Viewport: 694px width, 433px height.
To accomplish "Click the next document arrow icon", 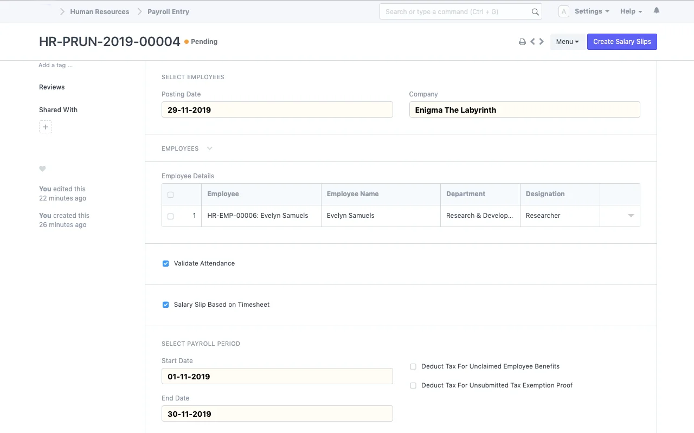I will pyautogui.click(x=541, y=41).
